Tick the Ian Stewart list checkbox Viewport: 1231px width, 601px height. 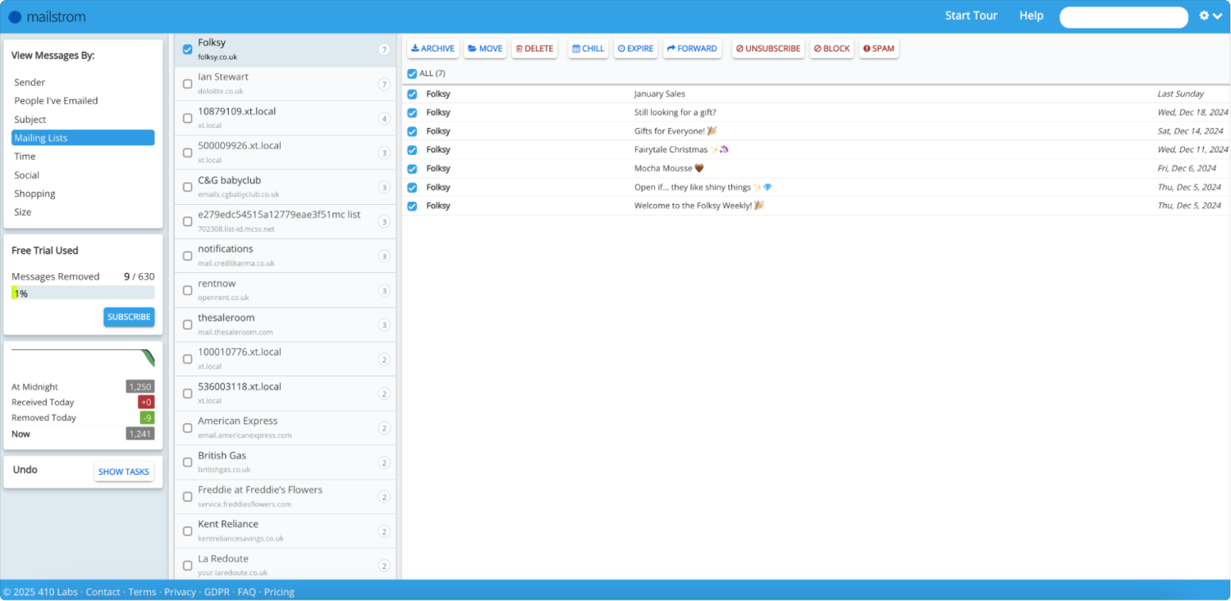(188, 84)
